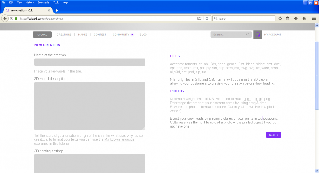Go to the browser home icon

[304, 18]
